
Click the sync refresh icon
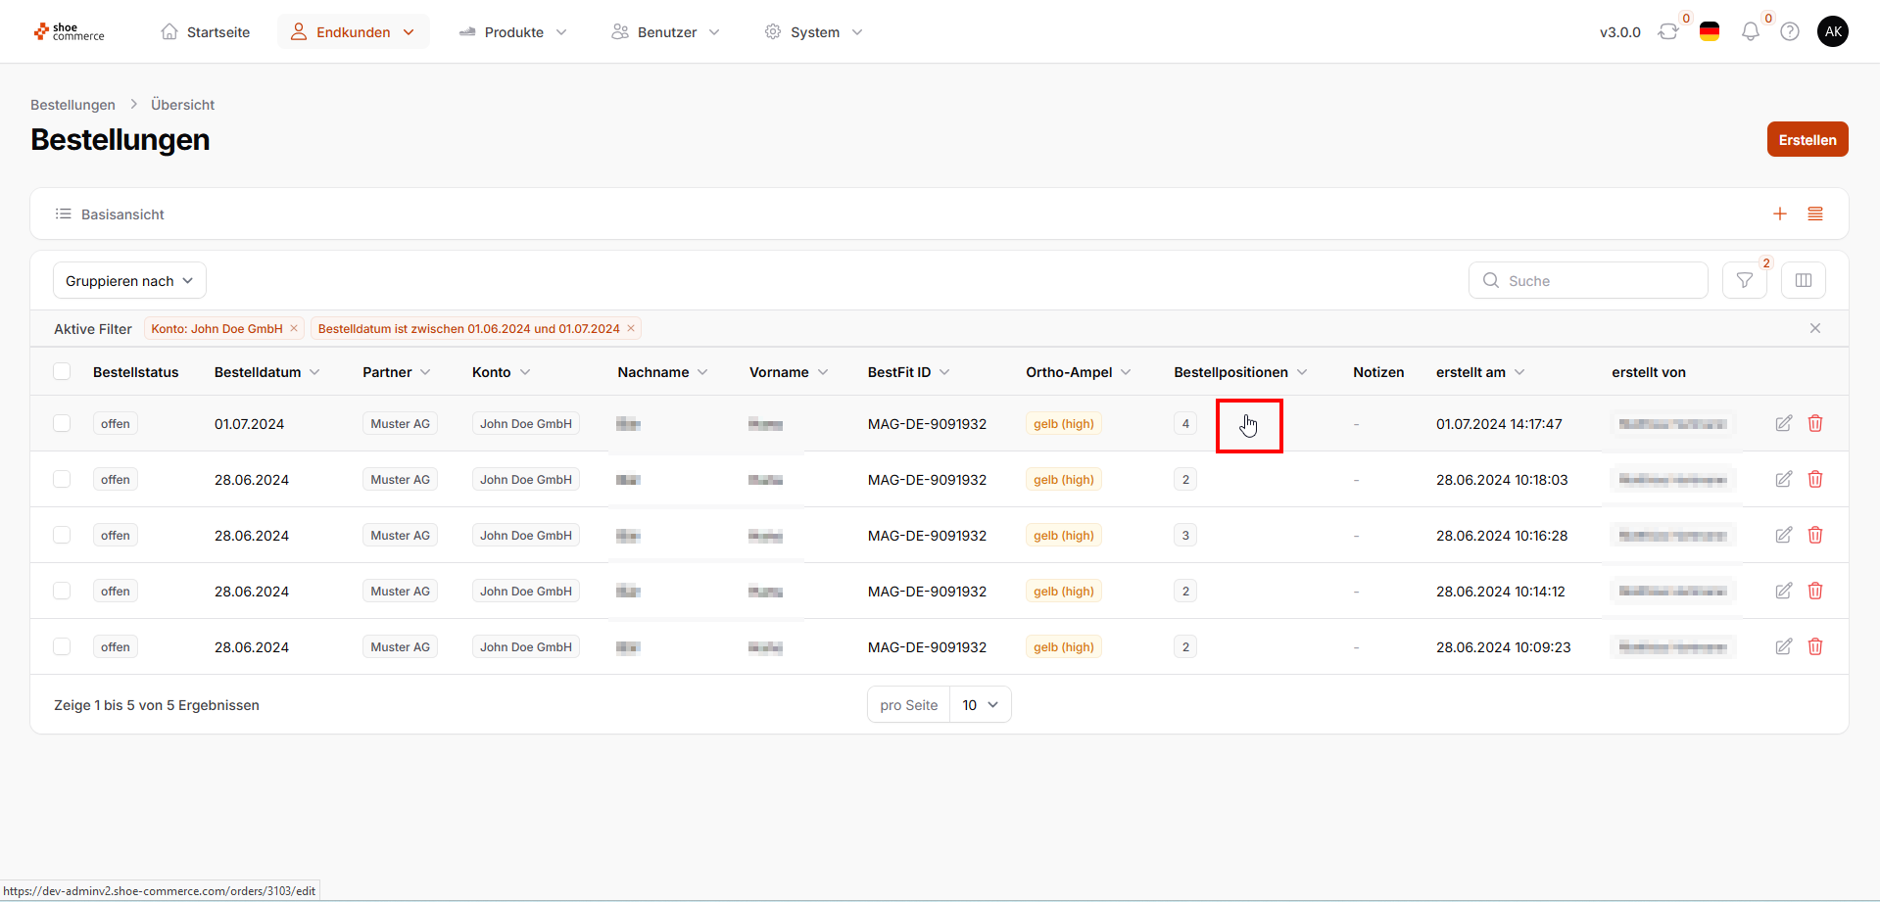click(1667, 32)
